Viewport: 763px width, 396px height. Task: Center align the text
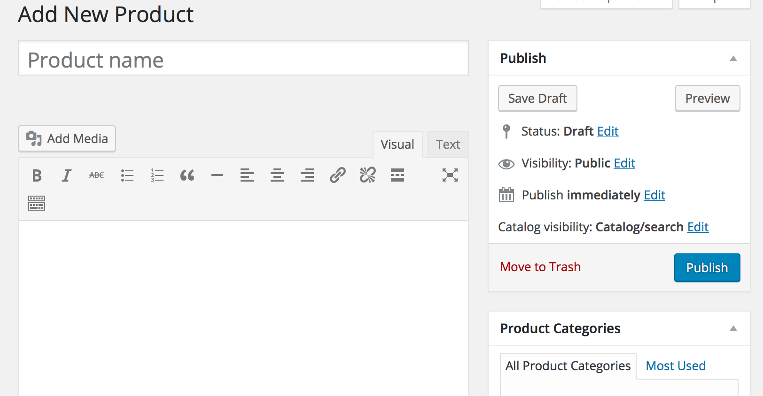click(277, 175)
